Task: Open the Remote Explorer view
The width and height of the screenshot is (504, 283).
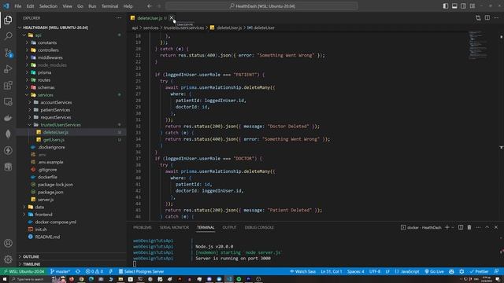Action: point(8,101)
